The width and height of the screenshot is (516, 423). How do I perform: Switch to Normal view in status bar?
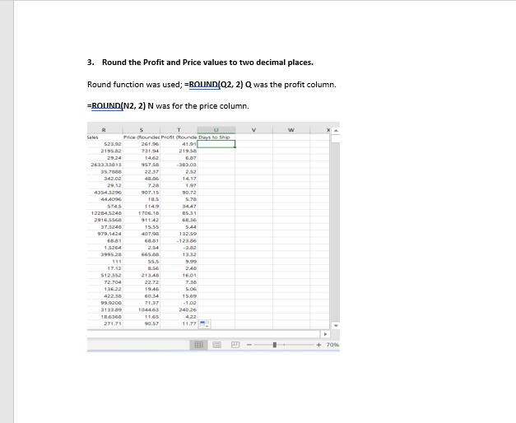click(x=199, y=345)
